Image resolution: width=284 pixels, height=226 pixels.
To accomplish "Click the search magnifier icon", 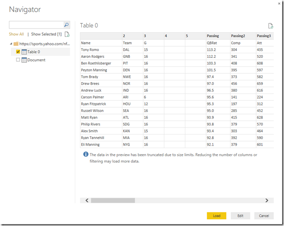I will 66,25.
